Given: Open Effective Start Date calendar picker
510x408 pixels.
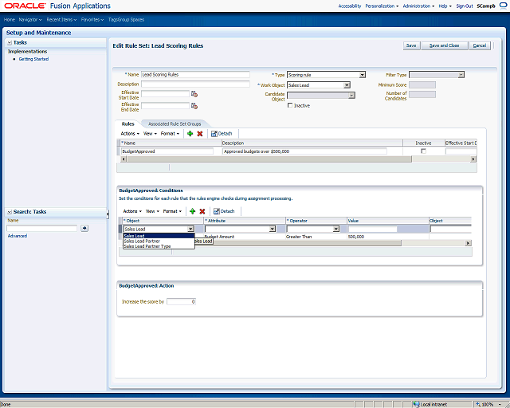Looking at the screenshot, I should (194, 94).
